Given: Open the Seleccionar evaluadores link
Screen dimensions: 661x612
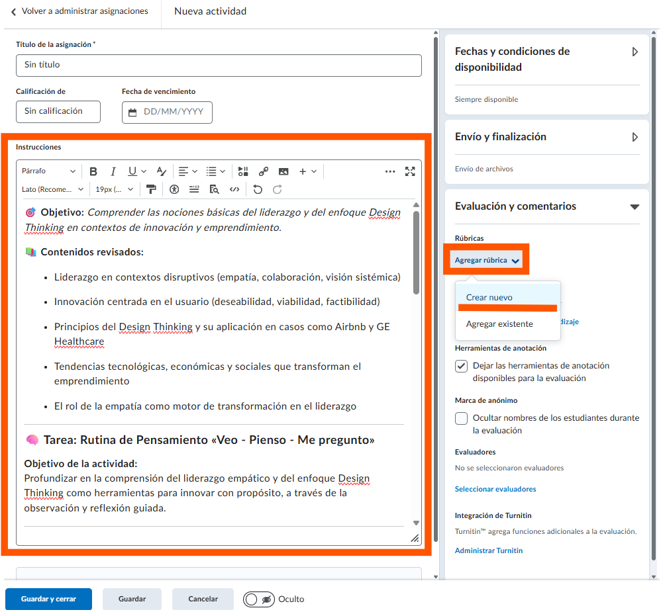Looking at the screenshot, I should (495, 489).
